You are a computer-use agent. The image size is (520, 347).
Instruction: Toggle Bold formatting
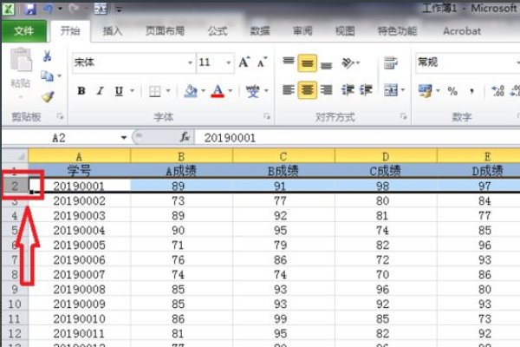click(81, 90)
